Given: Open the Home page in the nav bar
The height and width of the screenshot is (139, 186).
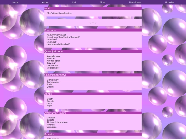Looking at the screenshot, I should 15,2.
